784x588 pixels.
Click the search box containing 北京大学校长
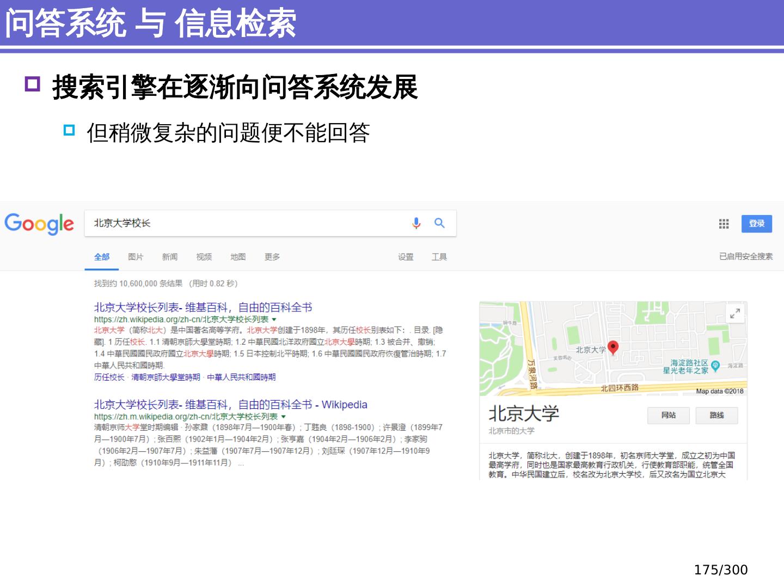tap(245, 223)
